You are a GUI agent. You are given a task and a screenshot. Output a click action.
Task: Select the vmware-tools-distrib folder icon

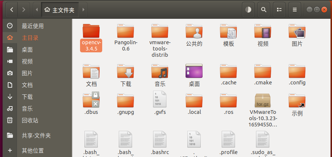(x=160, y=31)
